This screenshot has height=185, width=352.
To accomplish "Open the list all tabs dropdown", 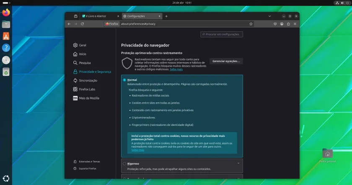I will click(x=269, y=16).
